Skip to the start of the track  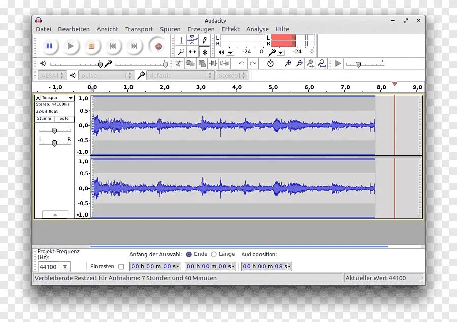pyautogui.click(x=113, y=46)
